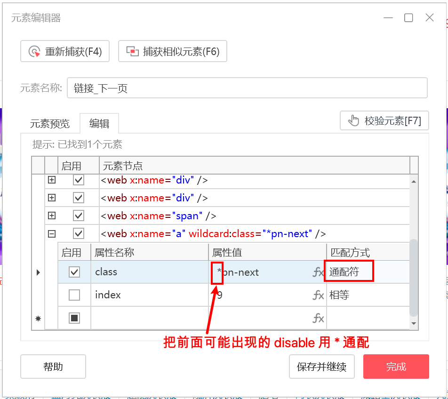448x399 pixels.
Task: Click the red 完成 button
Action: click(x=396, y=367)
